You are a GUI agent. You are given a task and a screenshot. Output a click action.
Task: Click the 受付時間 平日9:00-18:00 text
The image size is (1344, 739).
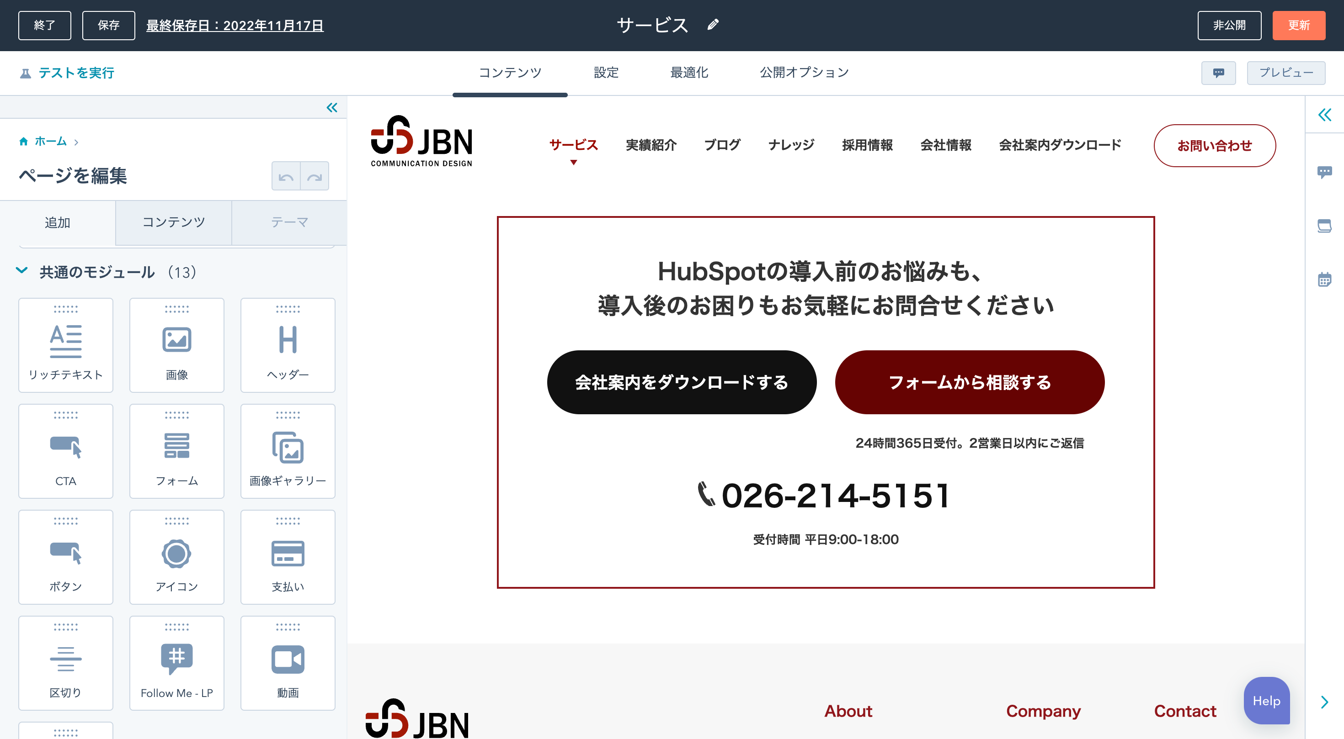(x=826, y=539)
